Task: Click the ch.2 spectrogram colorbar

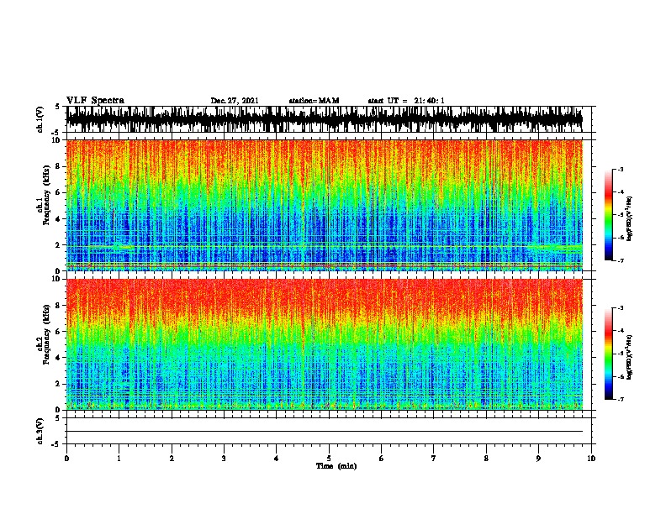Action: [608, 354]
